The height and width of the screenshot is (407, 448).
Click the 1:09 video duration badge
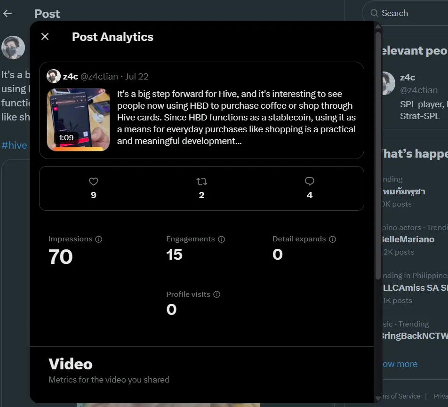66,138
